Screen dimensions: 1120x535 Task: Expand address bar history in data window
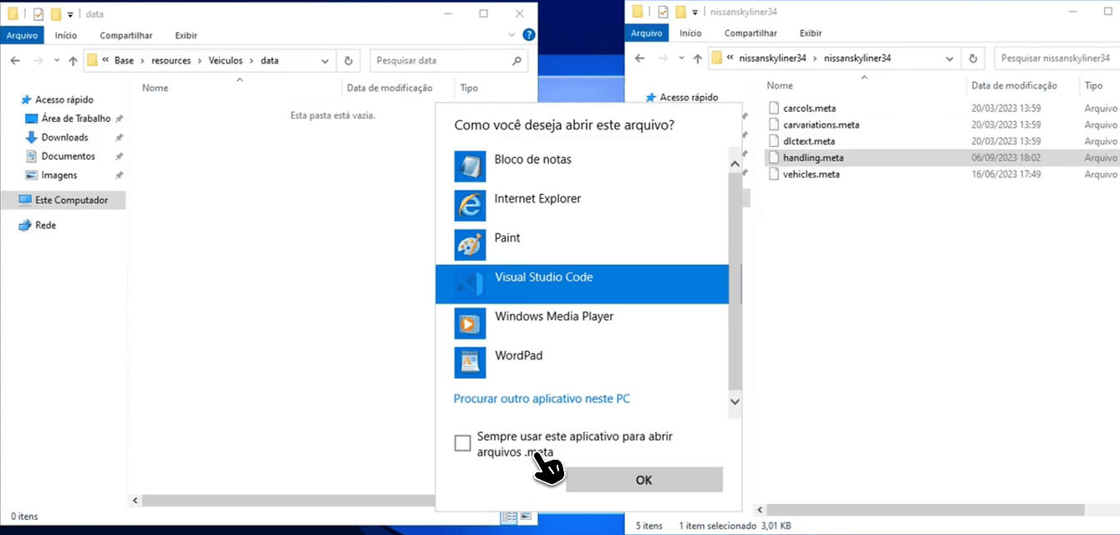pos(326,61)
